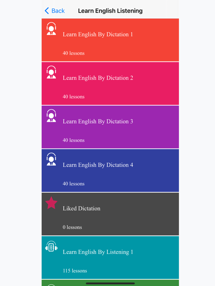Tap 40 lessons in the purple Dictation 3 row
This screenshot has width=215, height=286.
[x=73, y=140]
